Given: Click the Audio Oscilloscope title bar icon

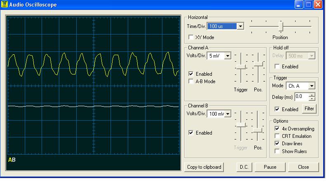Looking at the screenshot, I should click(x=5, y=5).
